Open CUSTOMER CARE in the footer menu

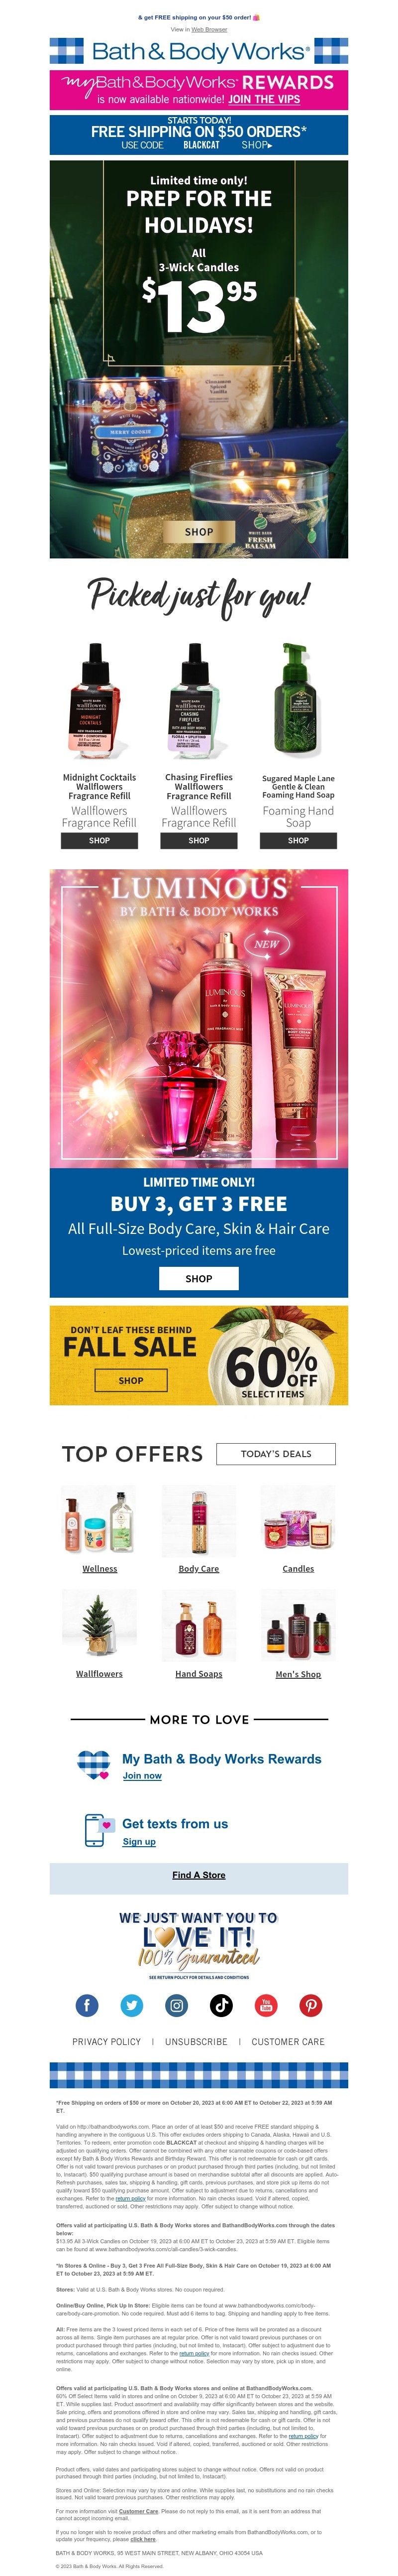pyautogui.click(x=288, y=2041)
